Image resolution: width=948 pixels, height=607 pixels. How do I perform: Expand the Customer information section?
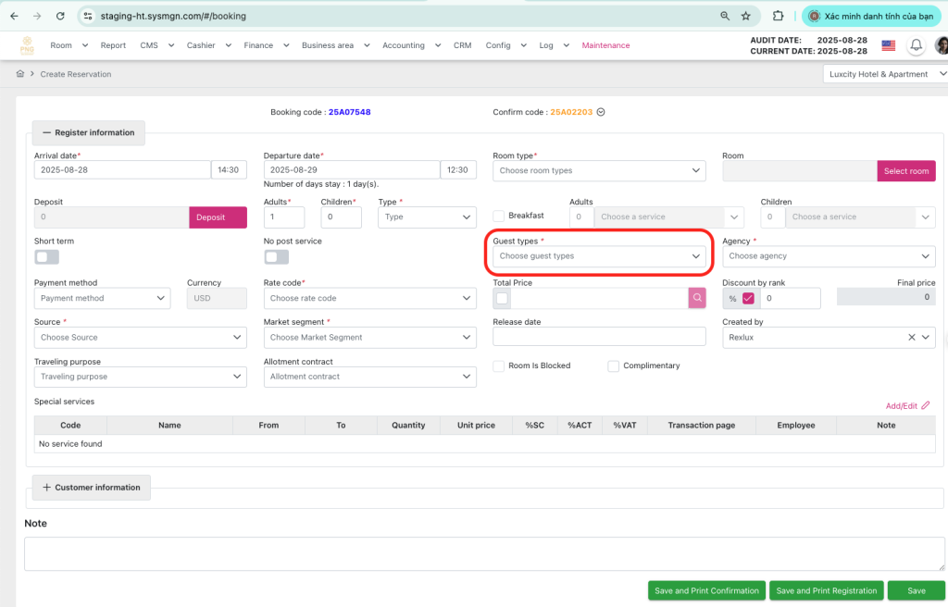click(x=91, y=488)
